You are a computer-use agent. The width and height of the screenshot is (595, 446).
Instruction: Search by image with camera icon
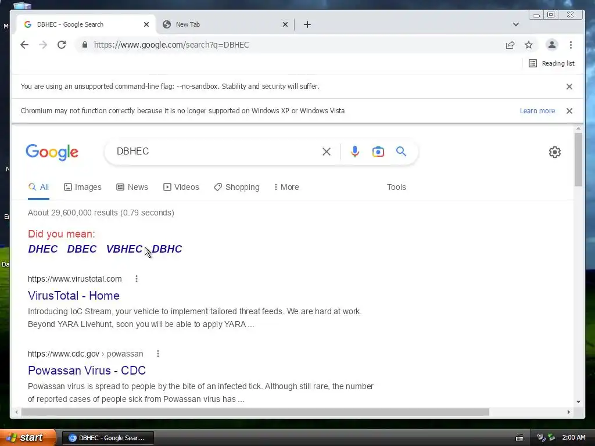378,152
